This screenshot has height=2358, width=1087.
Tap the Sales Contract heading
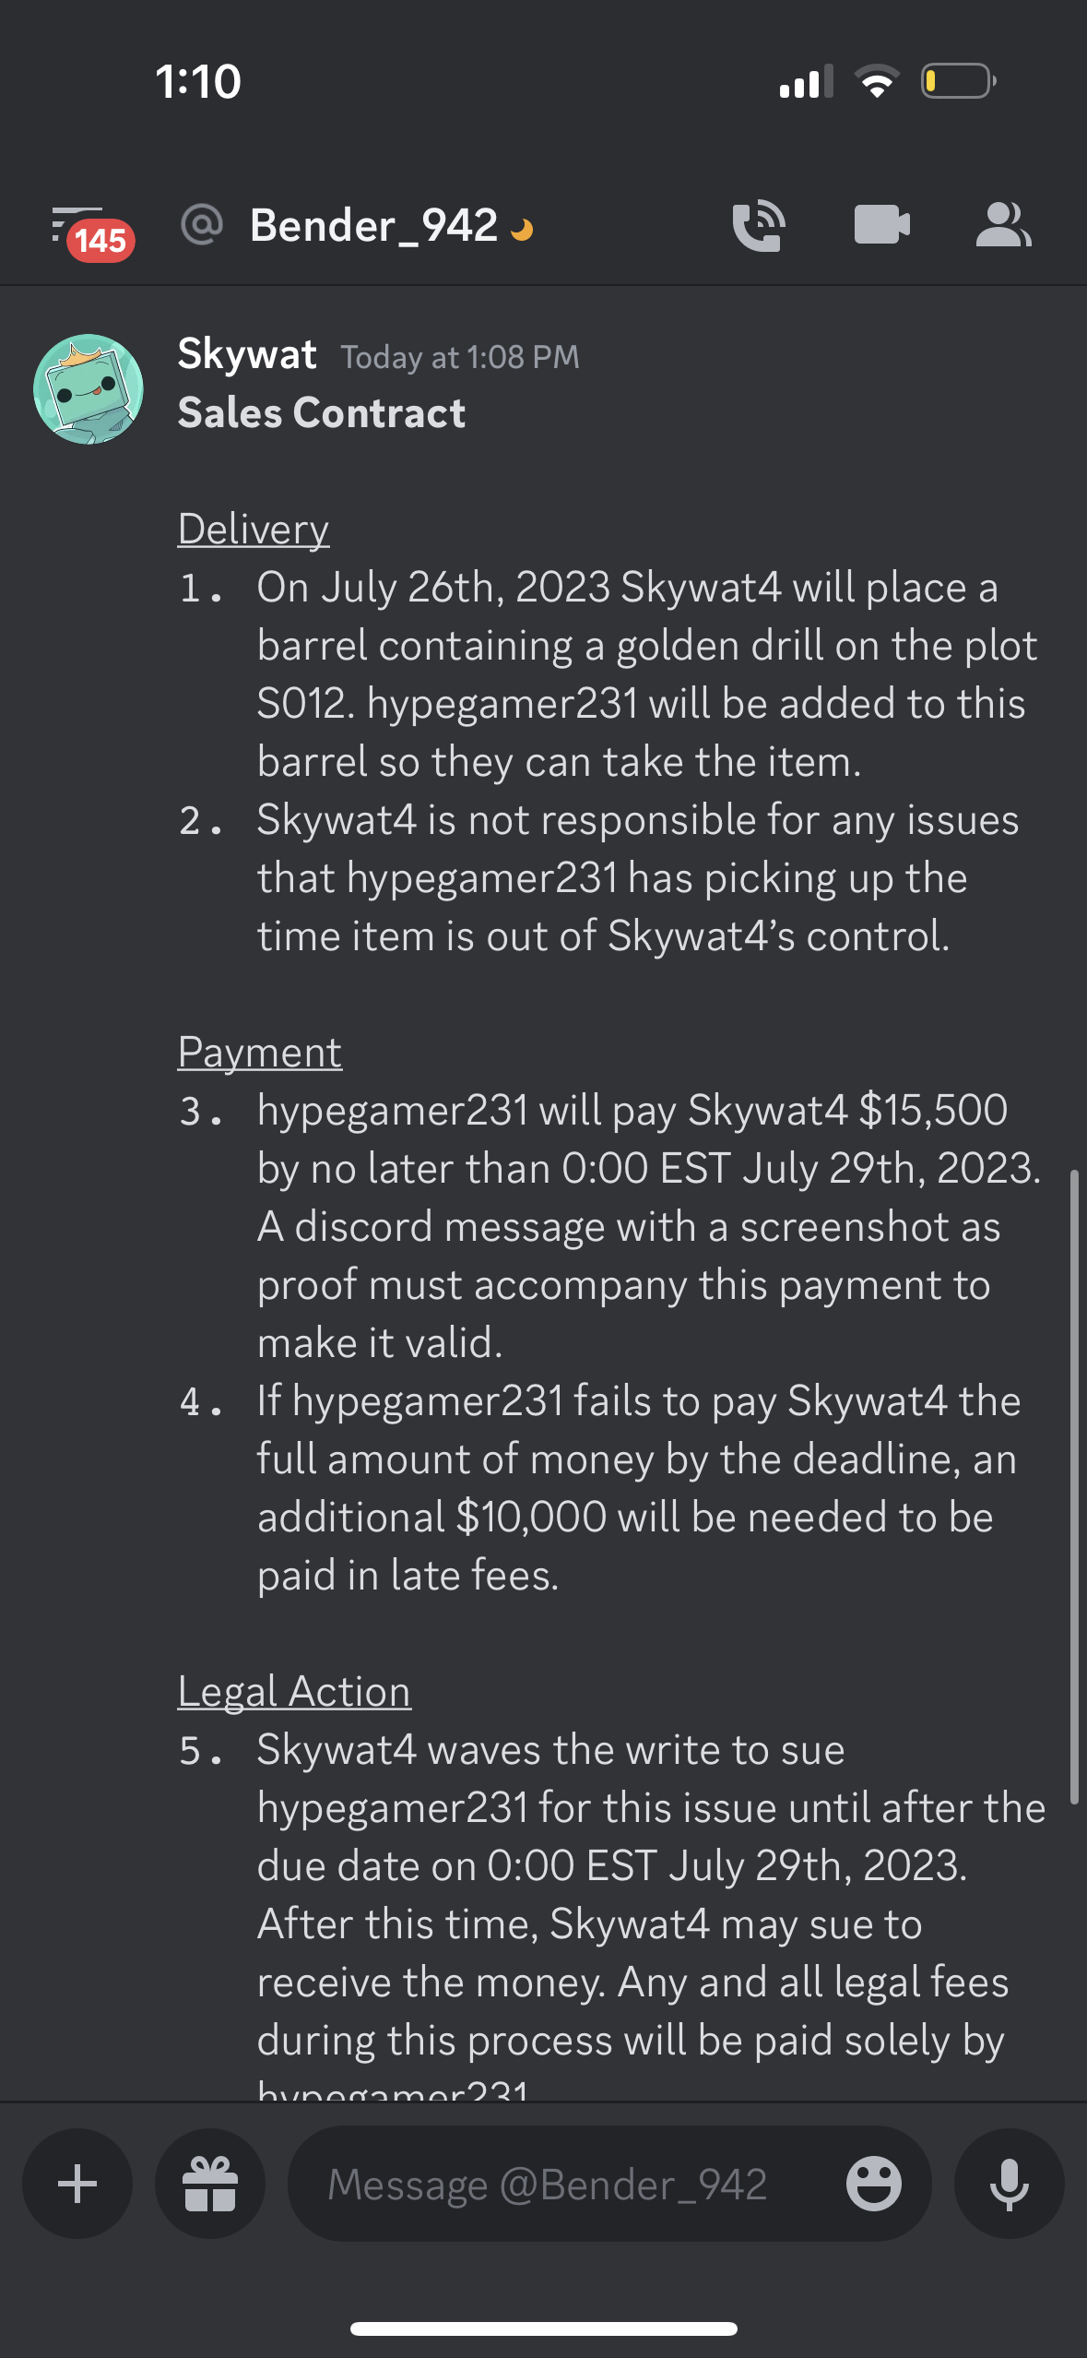click(x=322, y=412)
